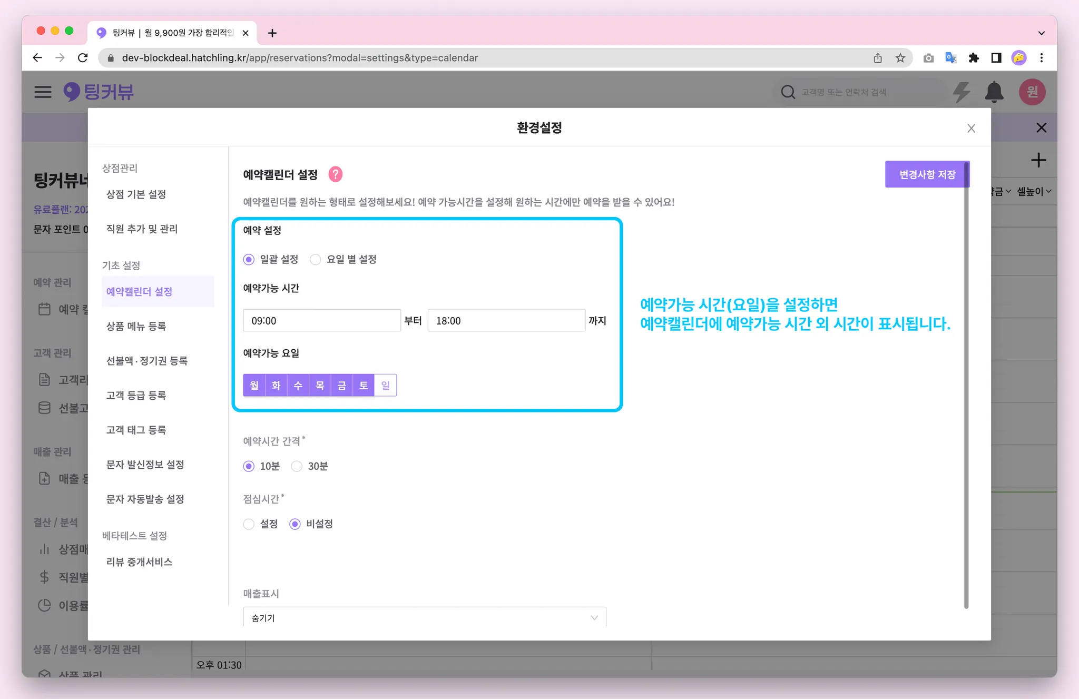Screen dimensions: 1079x699
Task: Open 상품 메뉴 등록 settings menu
Action: [x=136, y=326]
